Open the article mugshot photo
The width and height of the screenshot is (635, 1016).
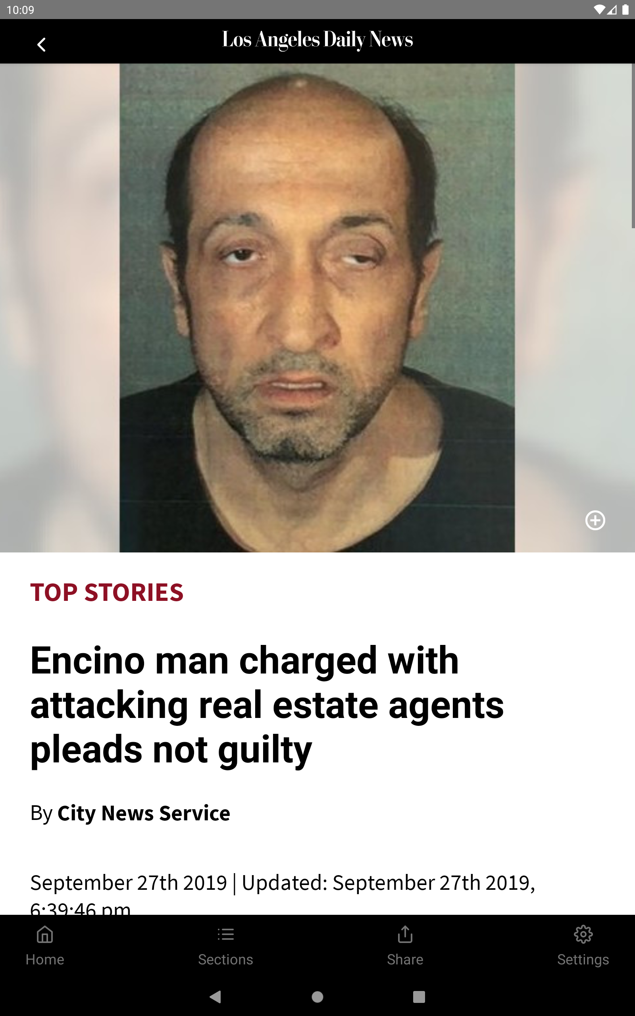[x=317, y=308]
